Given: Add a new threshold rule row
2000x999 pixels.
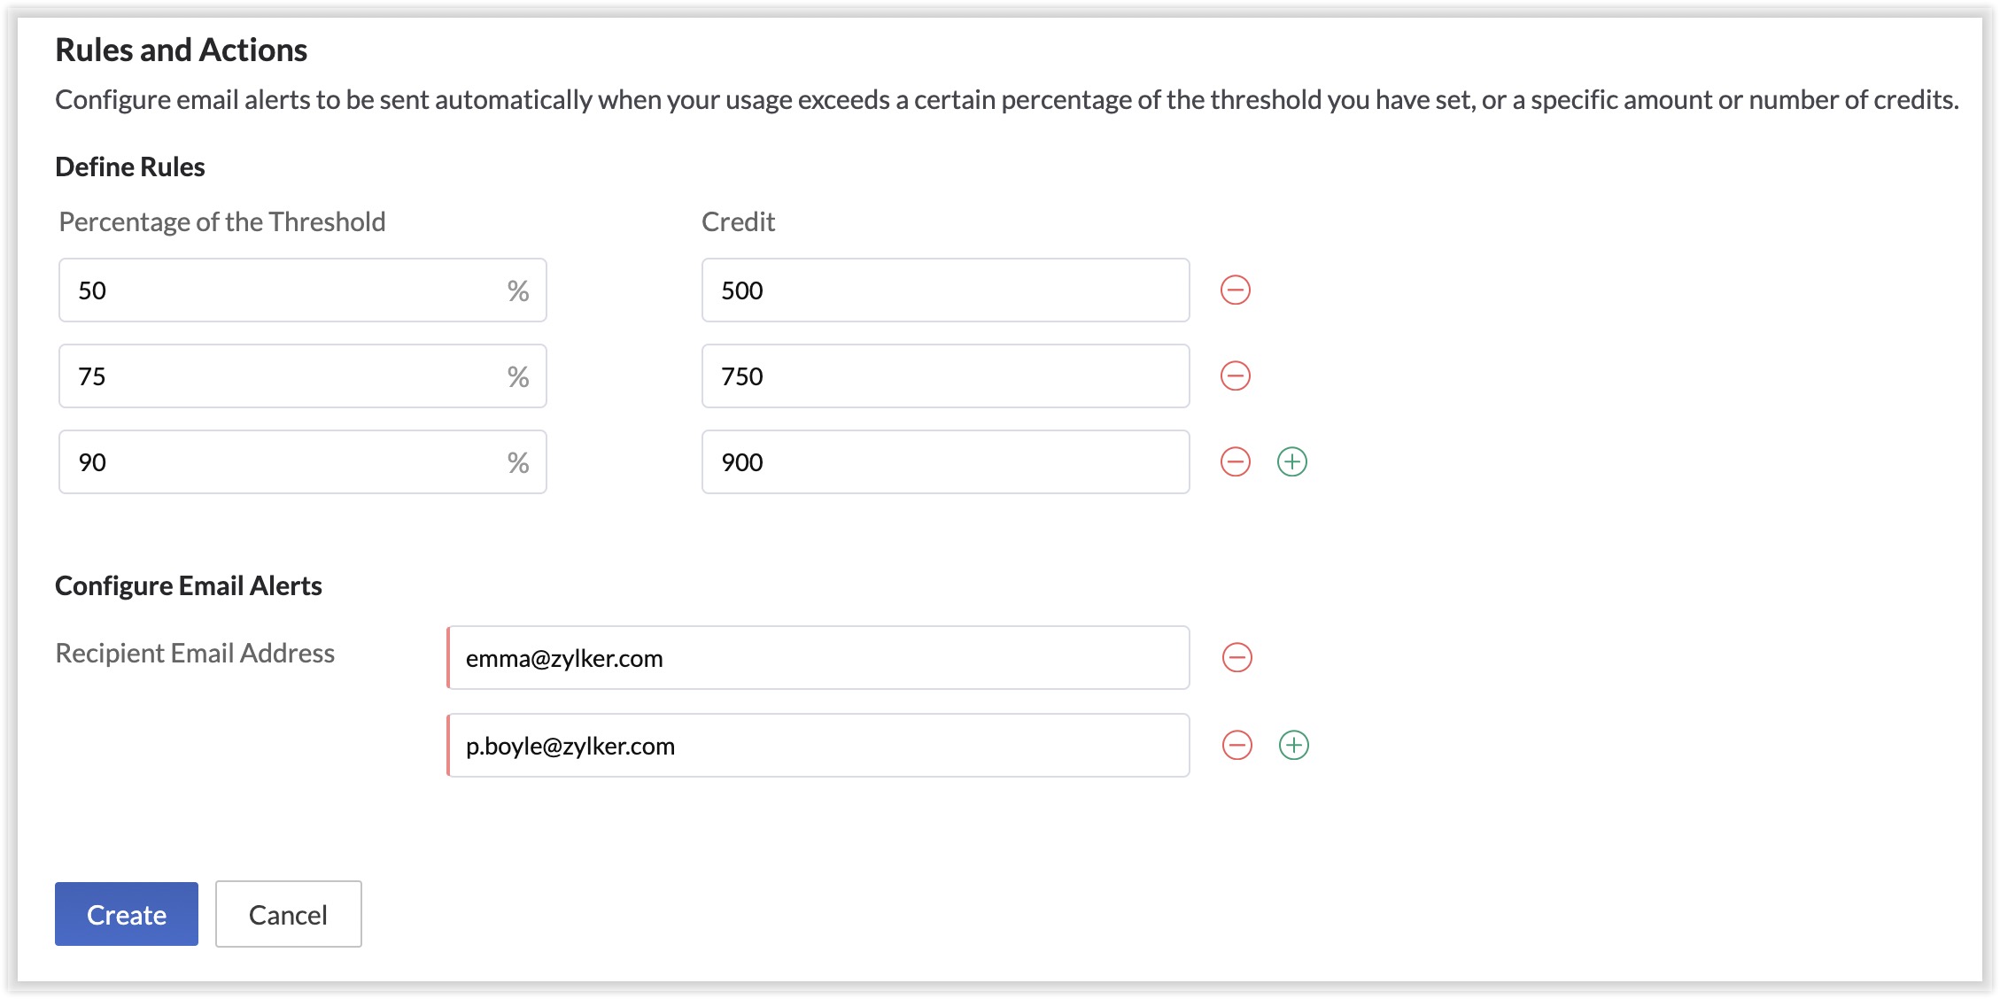Looking at the screenshot, I should (x=1291, y=461).
